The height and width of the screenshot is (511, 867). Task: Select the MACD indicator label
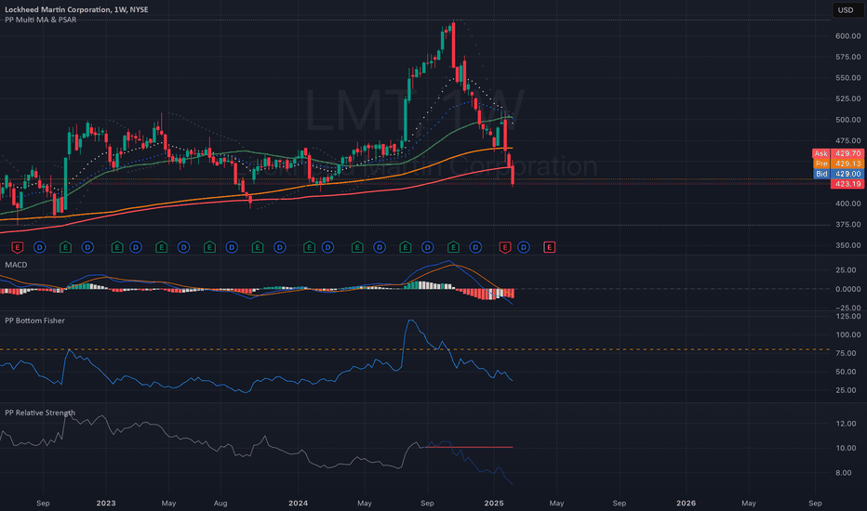[16, 265]
